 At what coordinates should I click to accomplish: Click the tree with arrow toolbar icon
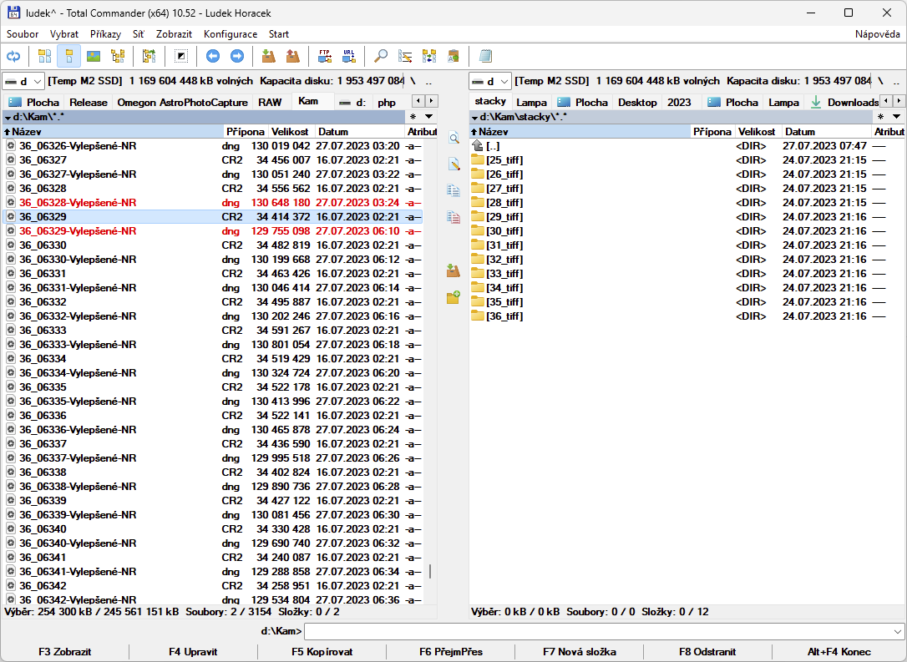(x=149, y=56)
